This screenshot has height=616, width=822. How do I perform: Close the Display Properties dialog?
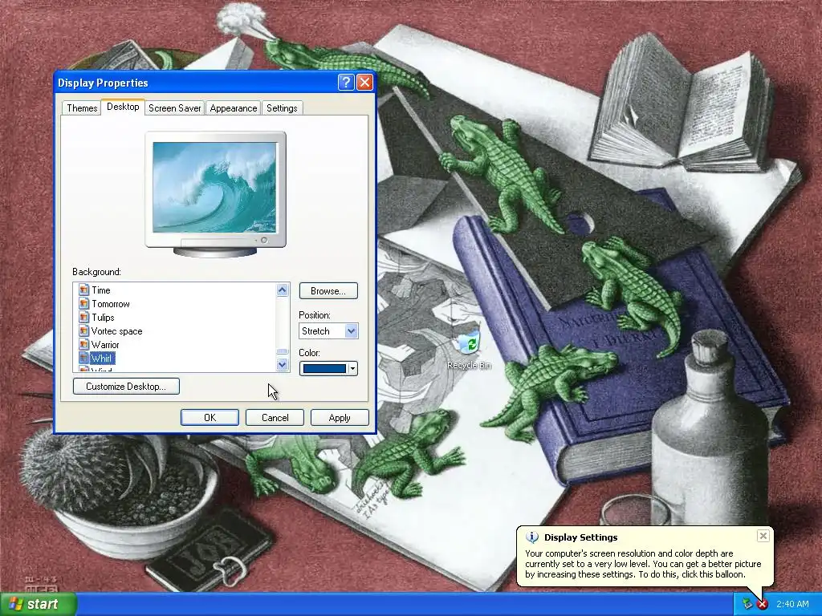(x=364, y=83)
